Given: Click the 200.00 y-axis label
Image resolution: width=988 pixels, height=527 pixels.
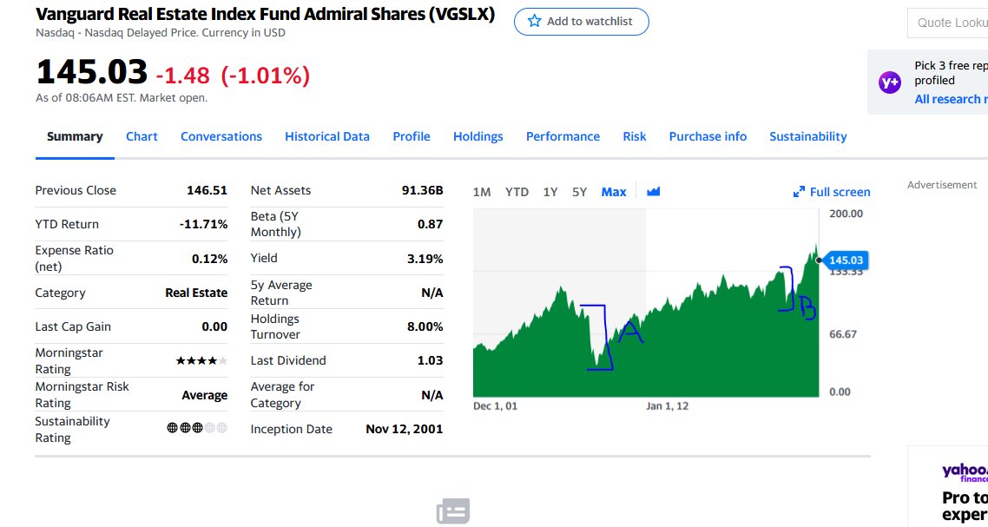Looking at the screenshot, I should (x=846, y=214).
